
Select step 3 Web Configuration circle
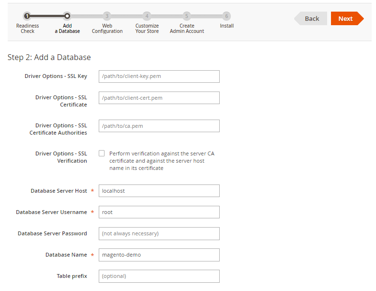[107, 16]
